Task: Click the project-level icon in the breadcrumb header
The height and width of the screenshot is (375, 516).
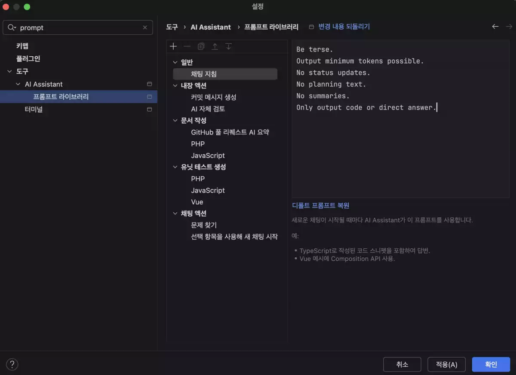Action: (311, 27)
